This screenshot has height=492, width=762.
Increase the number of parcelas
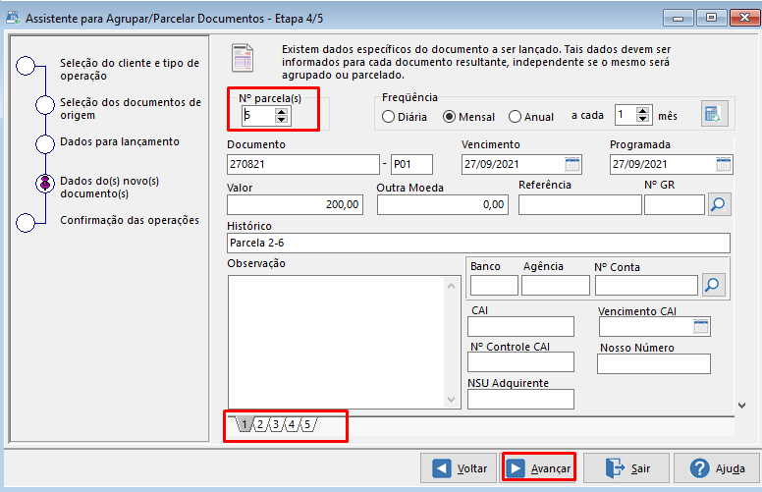click(x=282, y=112)
